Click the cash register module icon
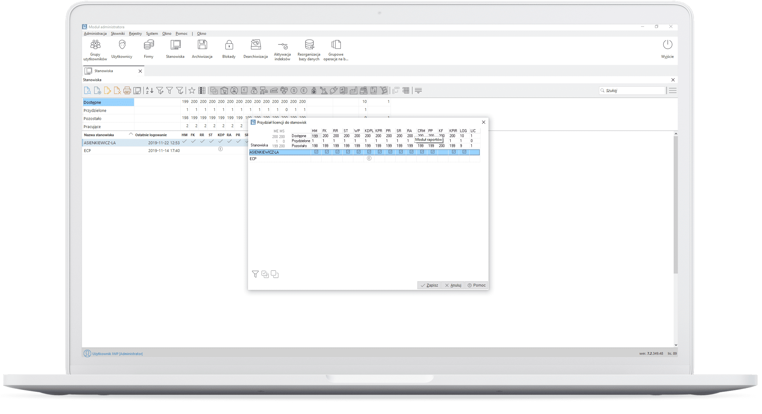Viewport: 762px width, 414px height. point(364,90)
